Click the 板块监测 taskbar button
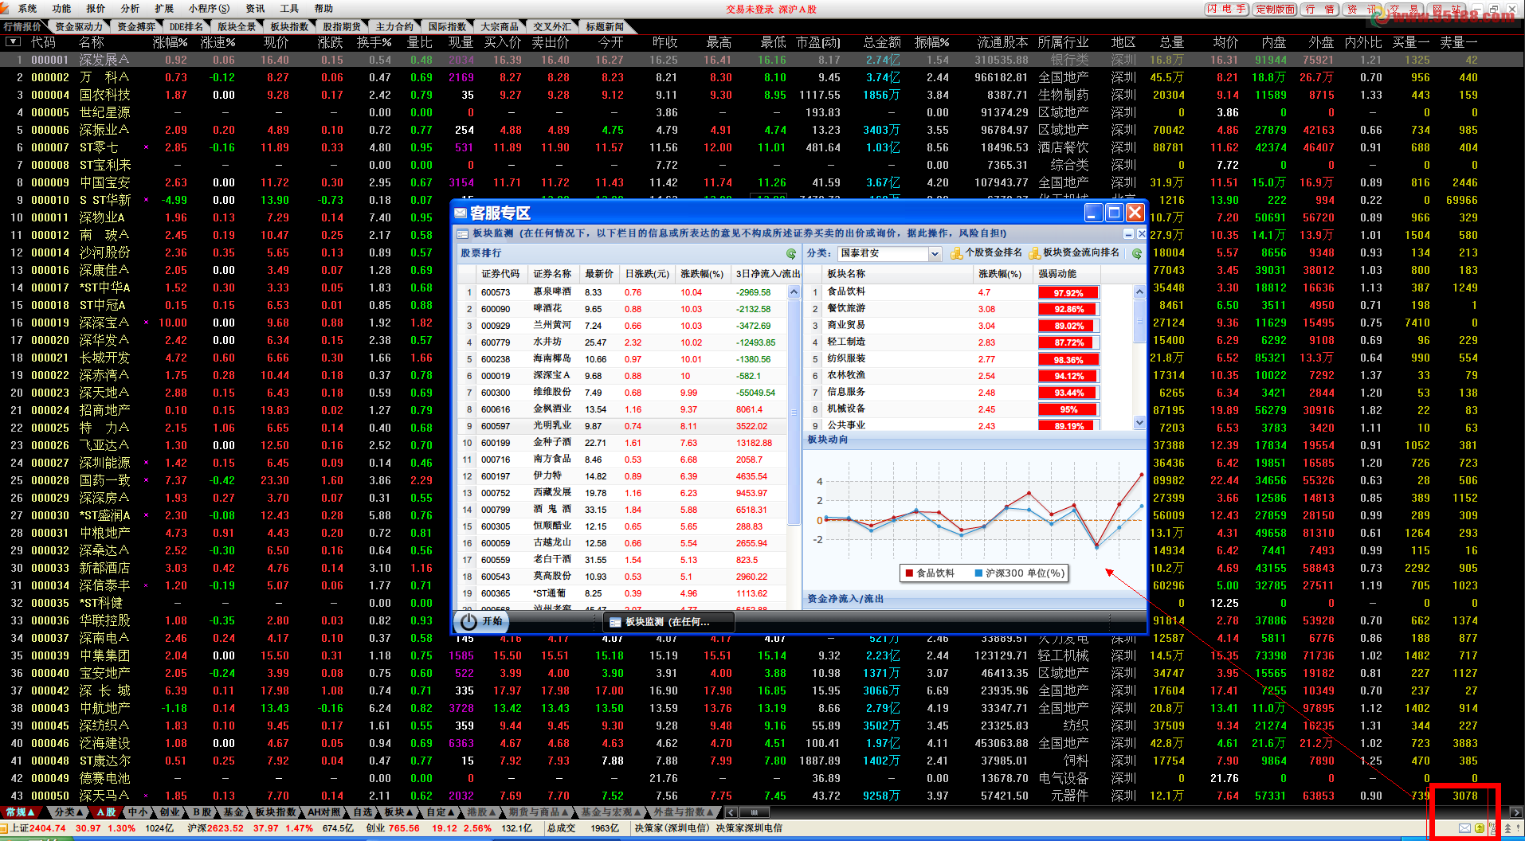1525x841 pixels. (x=668, y=622)
